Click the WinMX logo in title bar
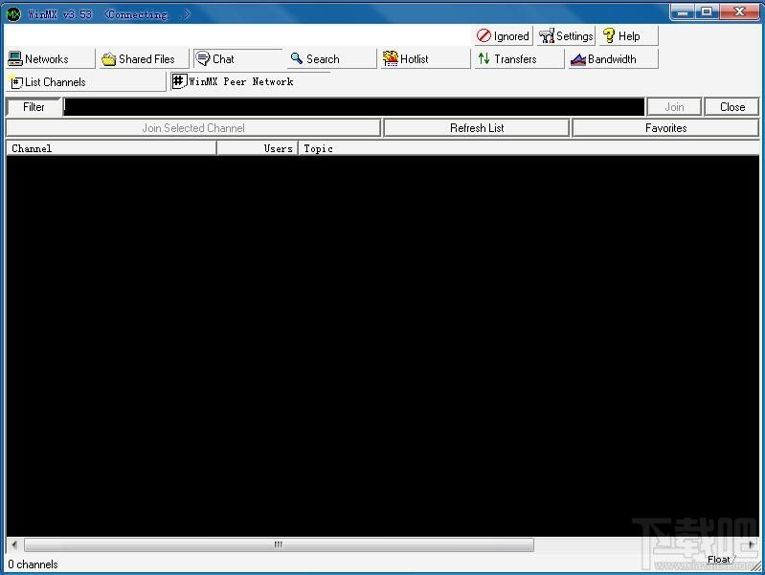 point(13,14)
